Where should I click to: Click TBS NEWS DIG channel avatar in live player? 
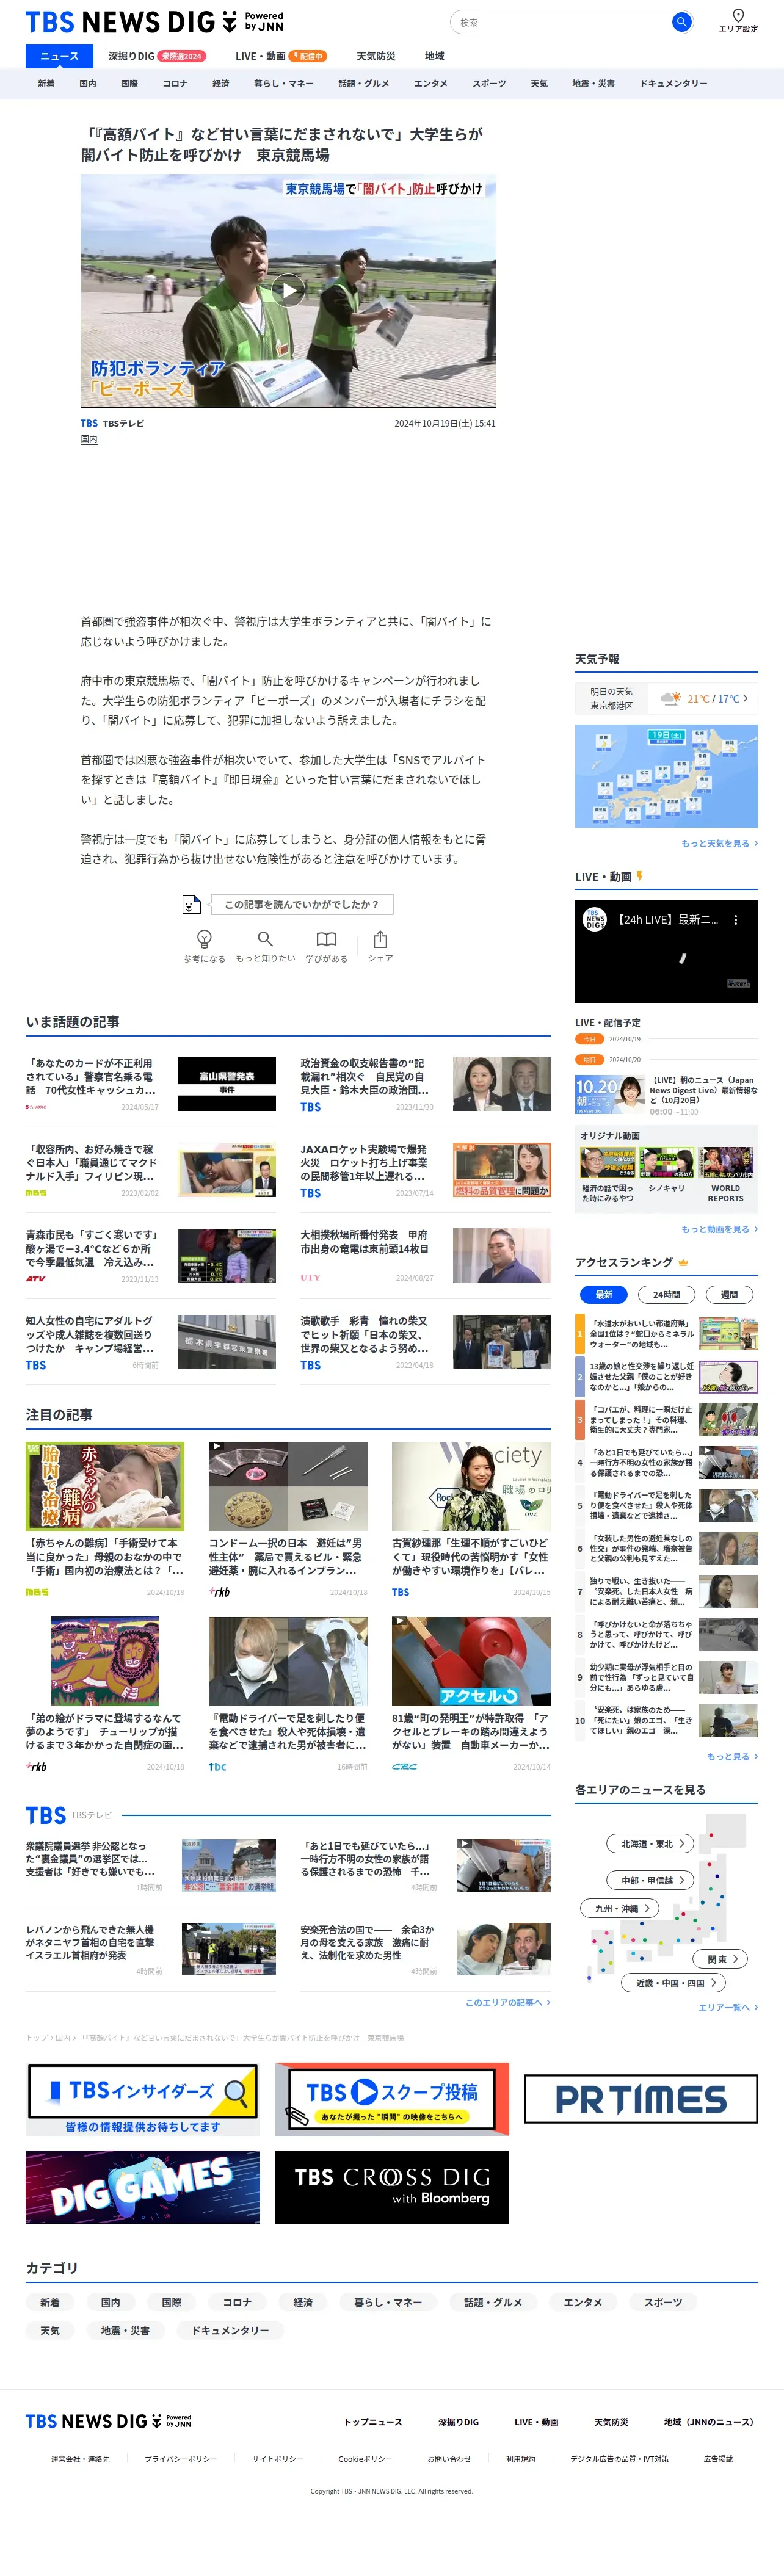(x=595, y=920)
